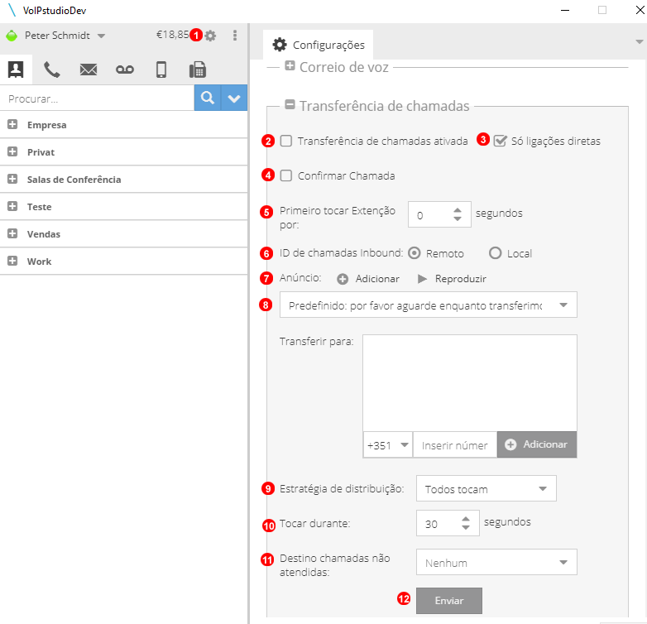Screen dimensions: 647x624
Task: Click the Transferir para list box
Action: pyautogui.click(x=470, y=383)
